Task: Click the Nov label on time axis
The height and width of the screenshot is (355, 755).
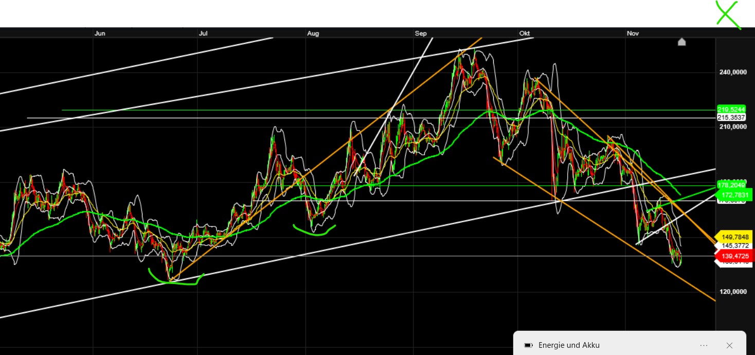Action: coord(633,33)
